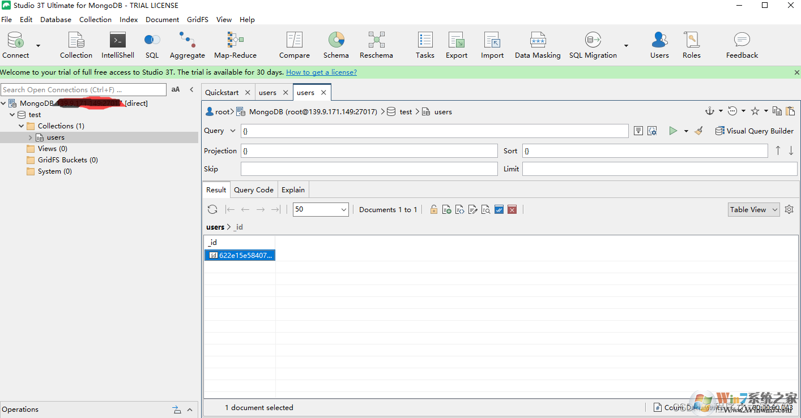801x418 pixels.
Task: Click the add document icon in results toolbar
Action: [x=446, y=209]
